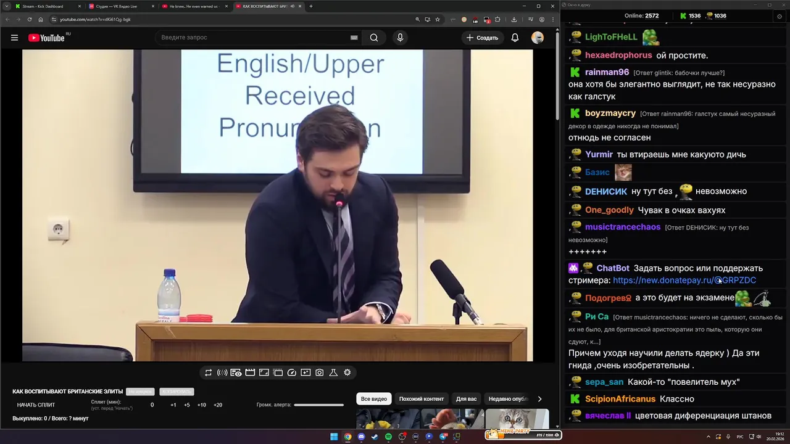This screenshot has height=444, width=790.
Task: Toggle loop icon in player toolbar
Action: (208, 372)
